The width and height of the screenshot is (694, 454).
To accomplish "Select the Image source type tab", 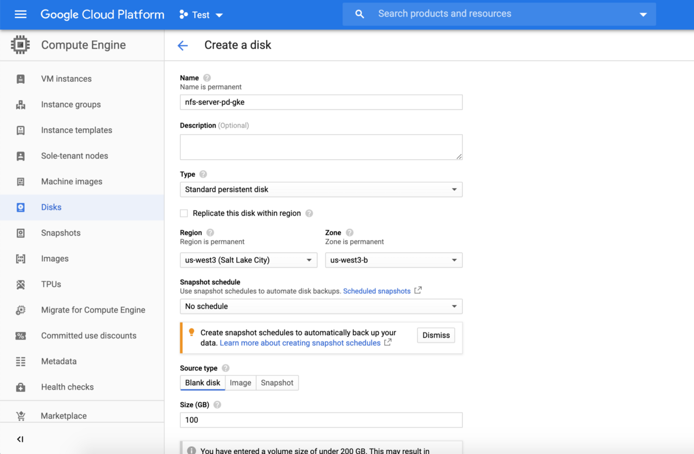I will click(240, 383).
